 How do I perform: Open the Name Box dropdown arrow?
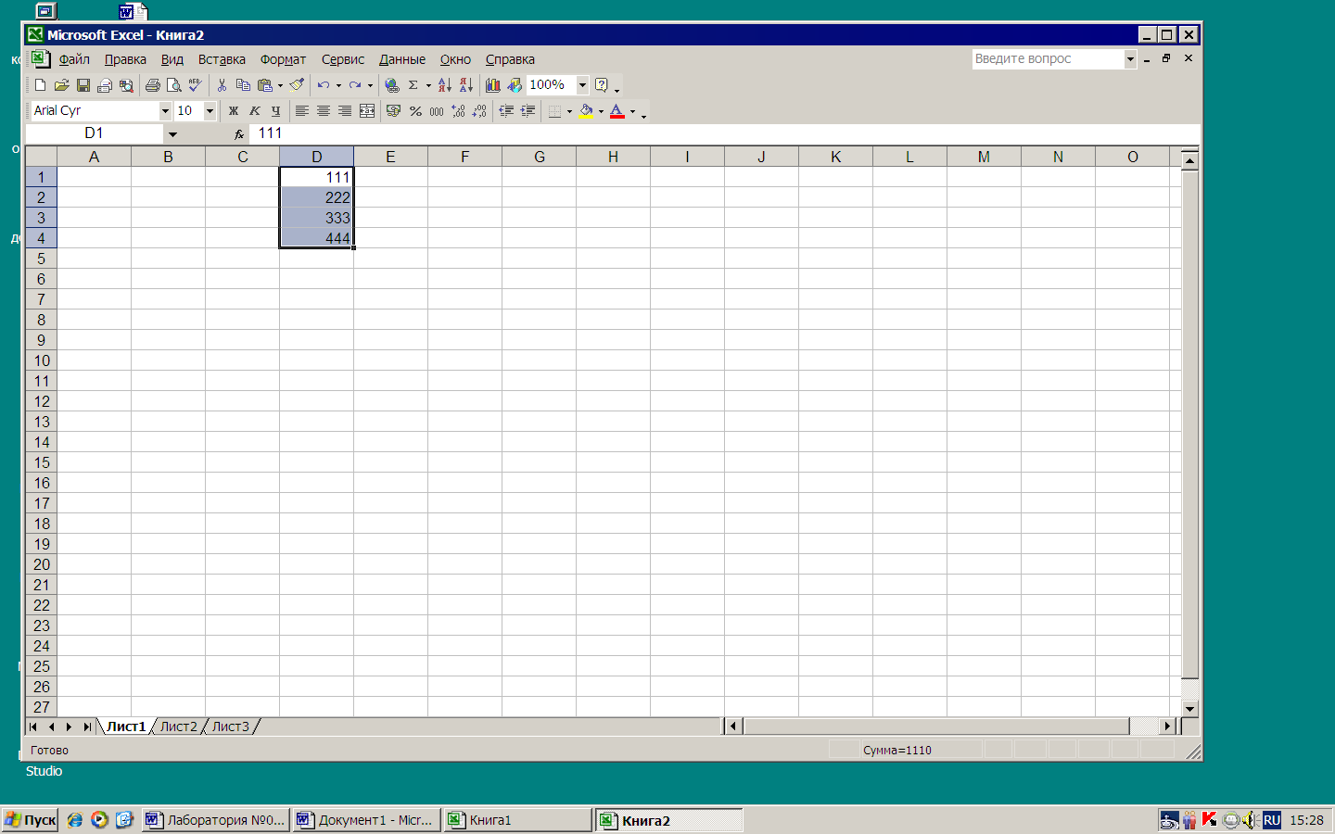point(172,134)
